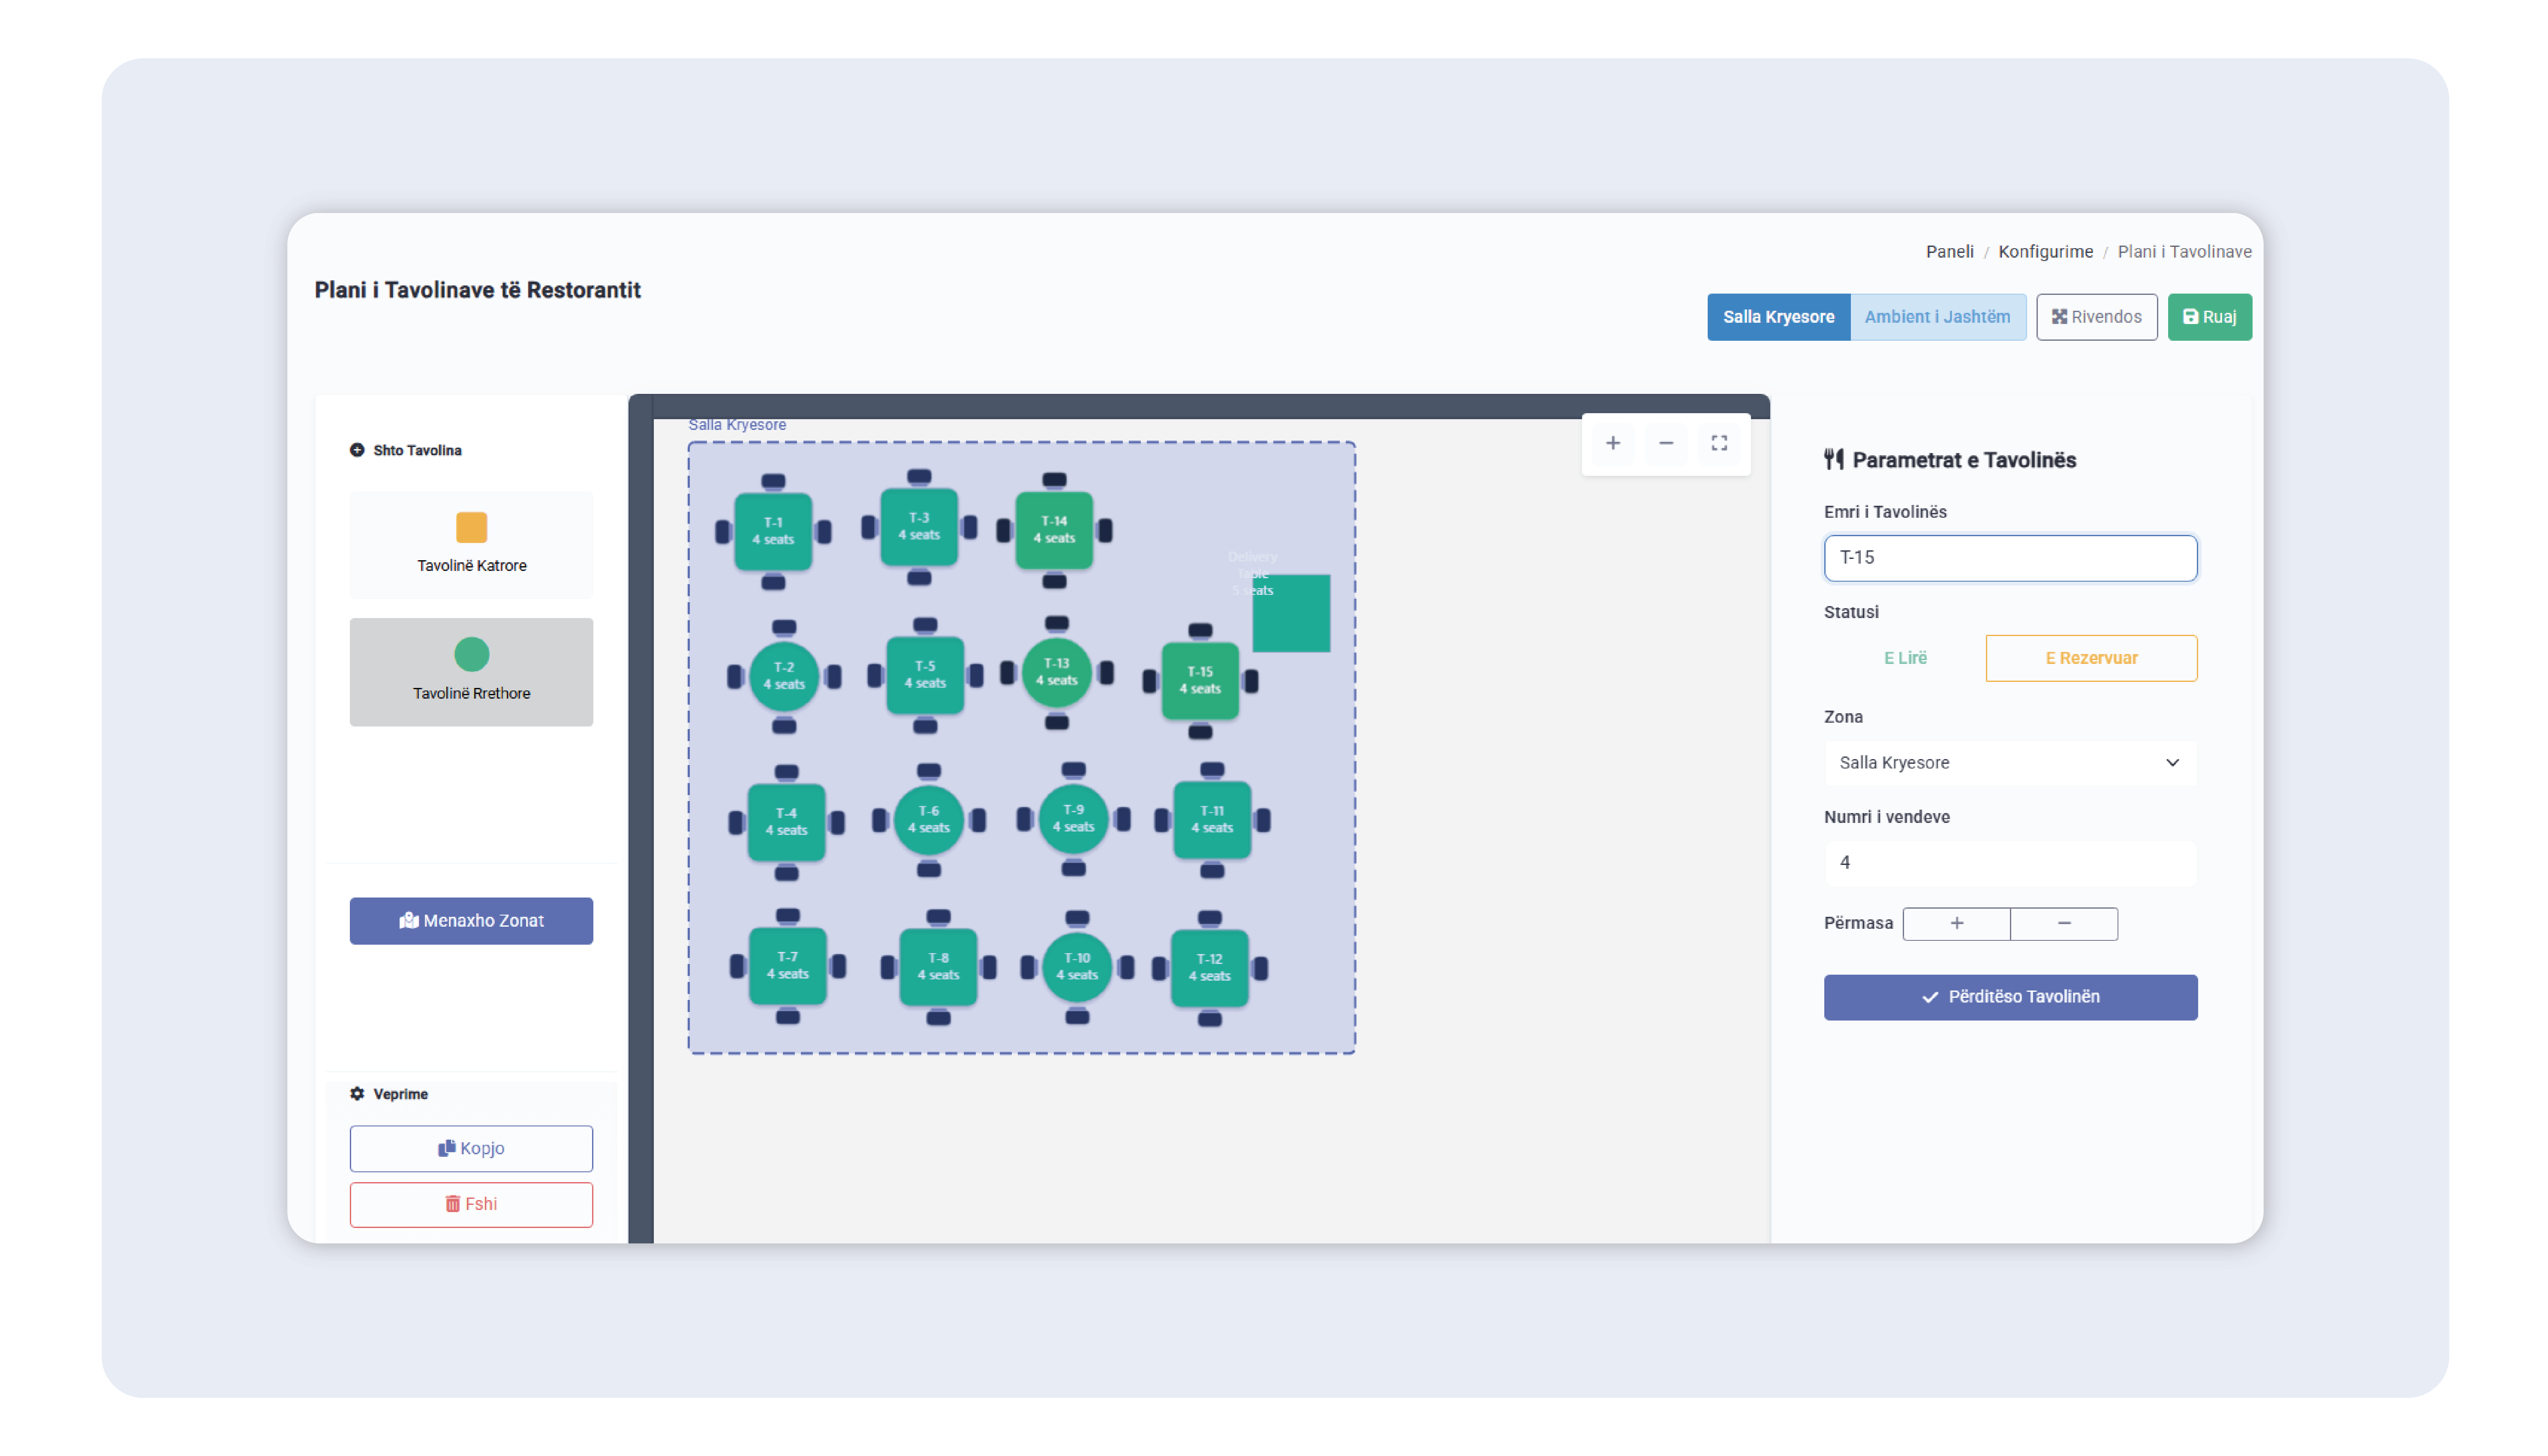Select square table T-15 on the floor plan

1199,680
